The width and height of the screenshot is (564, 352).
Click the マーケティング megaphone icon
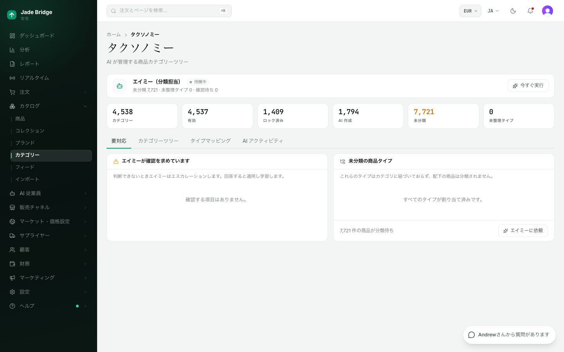[12, 278]
